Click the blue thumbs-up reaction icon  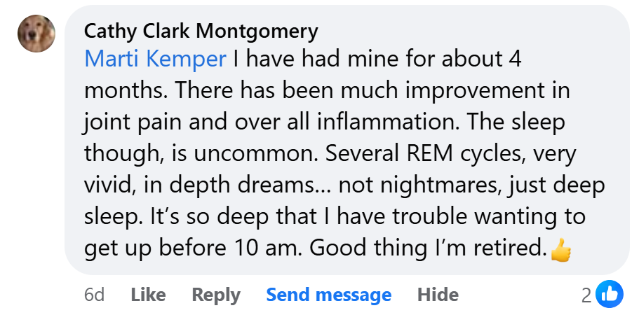609,295
